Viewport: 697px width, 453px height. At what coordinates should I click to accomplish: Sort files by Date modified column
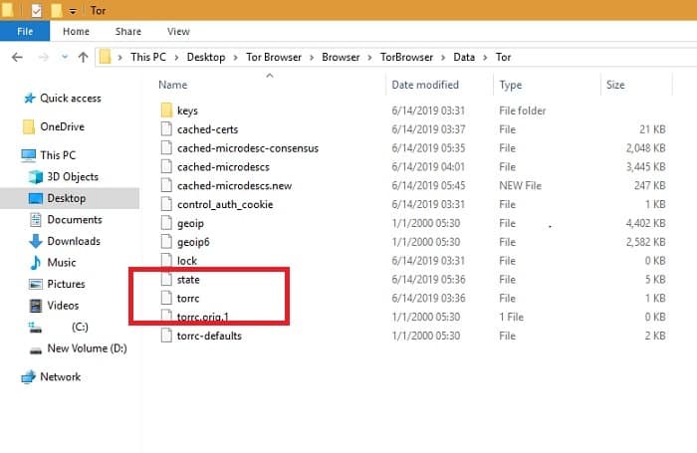(425, 85)
